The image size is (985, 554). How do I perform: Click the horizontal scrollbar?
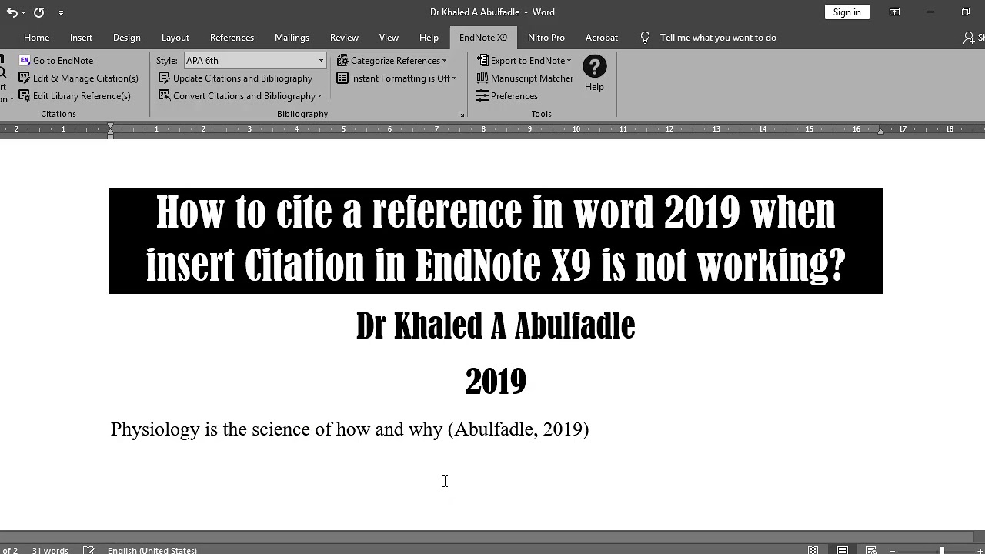pyautogui.click(x=486, y=537)
